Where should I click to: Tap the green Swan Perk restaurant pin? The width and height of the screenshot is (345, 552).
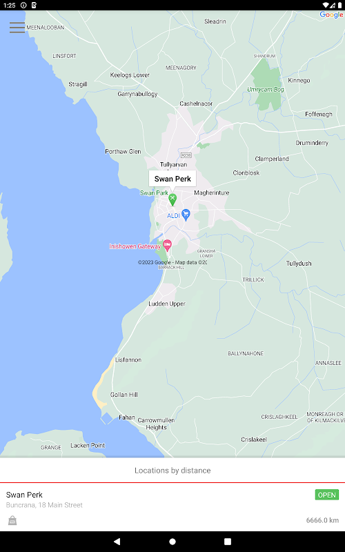(x=172, y=199)
